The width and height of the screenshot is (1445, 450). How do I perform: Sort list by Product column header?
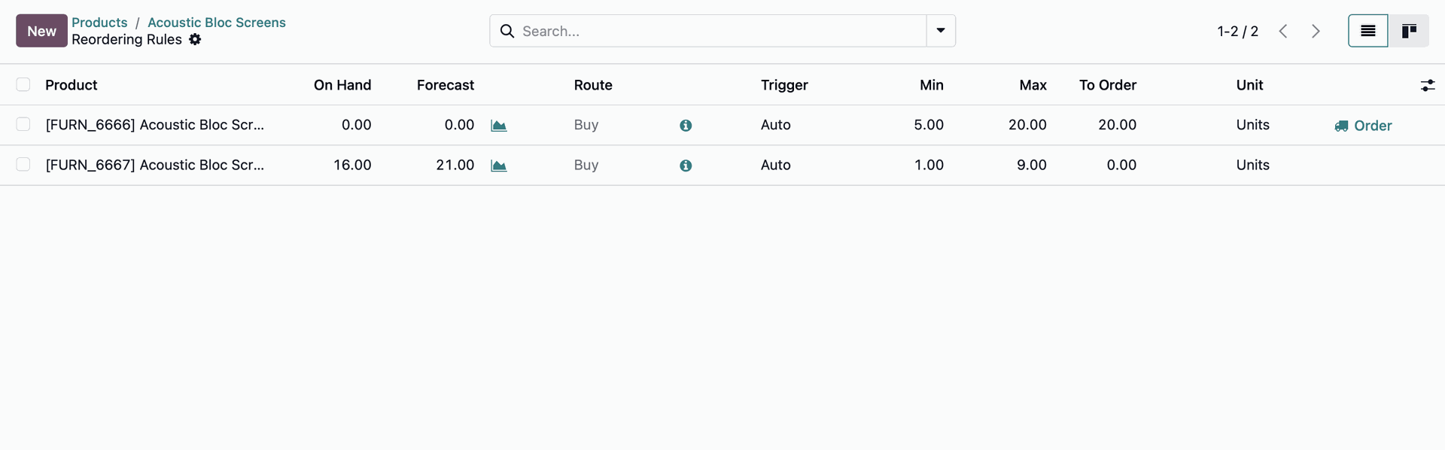click(x=71, y=85)
